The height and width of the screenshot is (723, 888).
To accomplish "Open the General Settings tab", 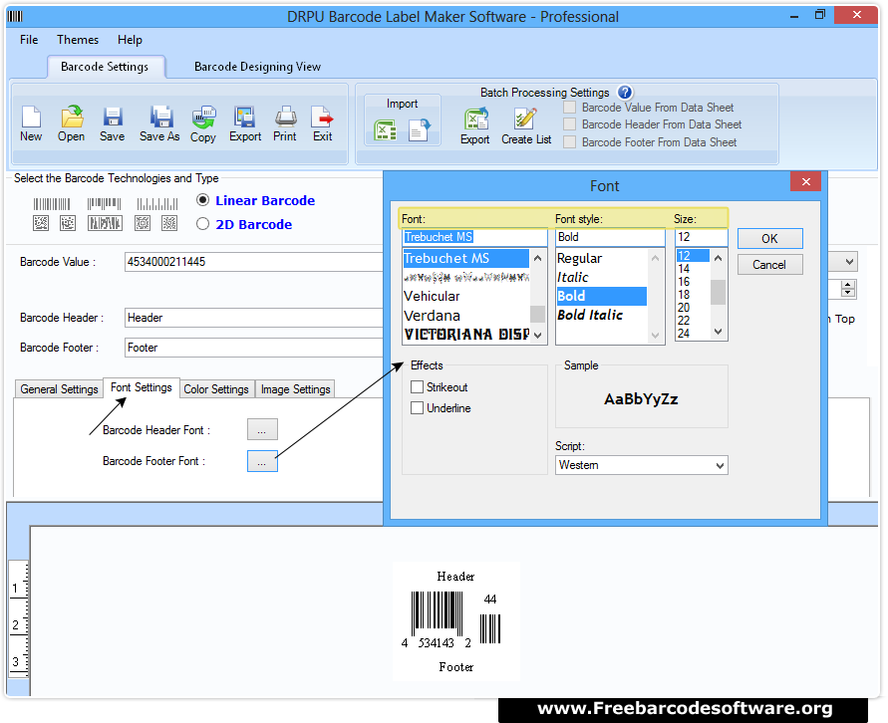I will (59, 389).
